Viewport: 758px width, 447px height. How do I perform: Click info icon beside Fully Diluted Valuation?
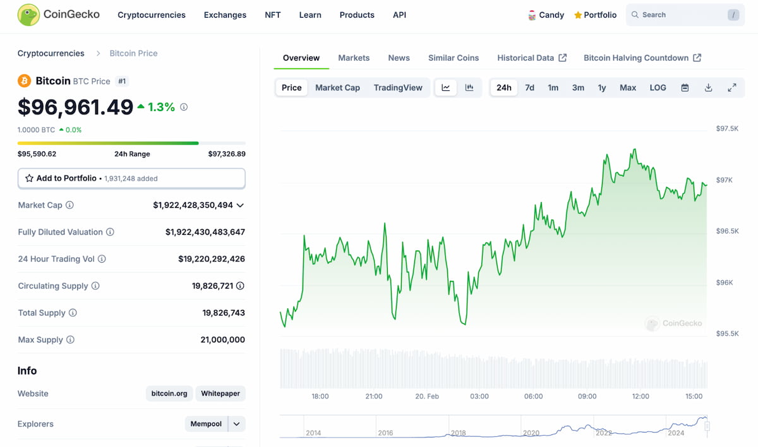click(x=110, y=232)
